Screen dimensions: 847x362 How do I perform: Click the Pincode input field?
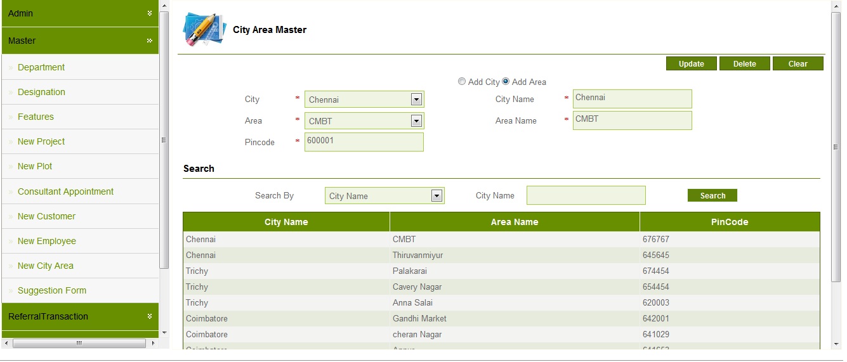click(x=364, y=142)
